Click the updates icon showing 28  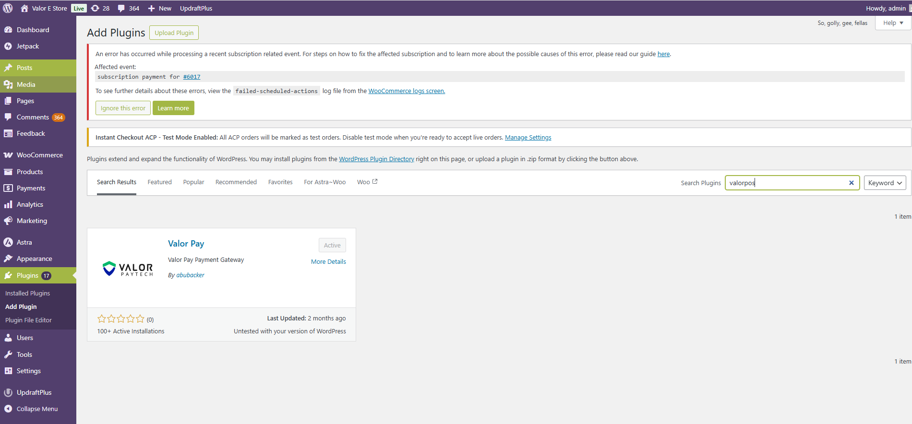coord(95,8)
